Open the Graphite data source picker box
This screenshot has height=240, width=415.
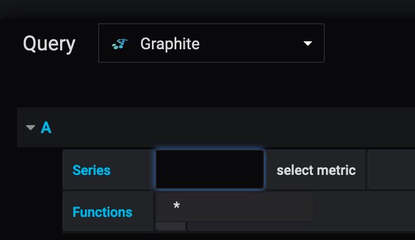click(211, 43)
